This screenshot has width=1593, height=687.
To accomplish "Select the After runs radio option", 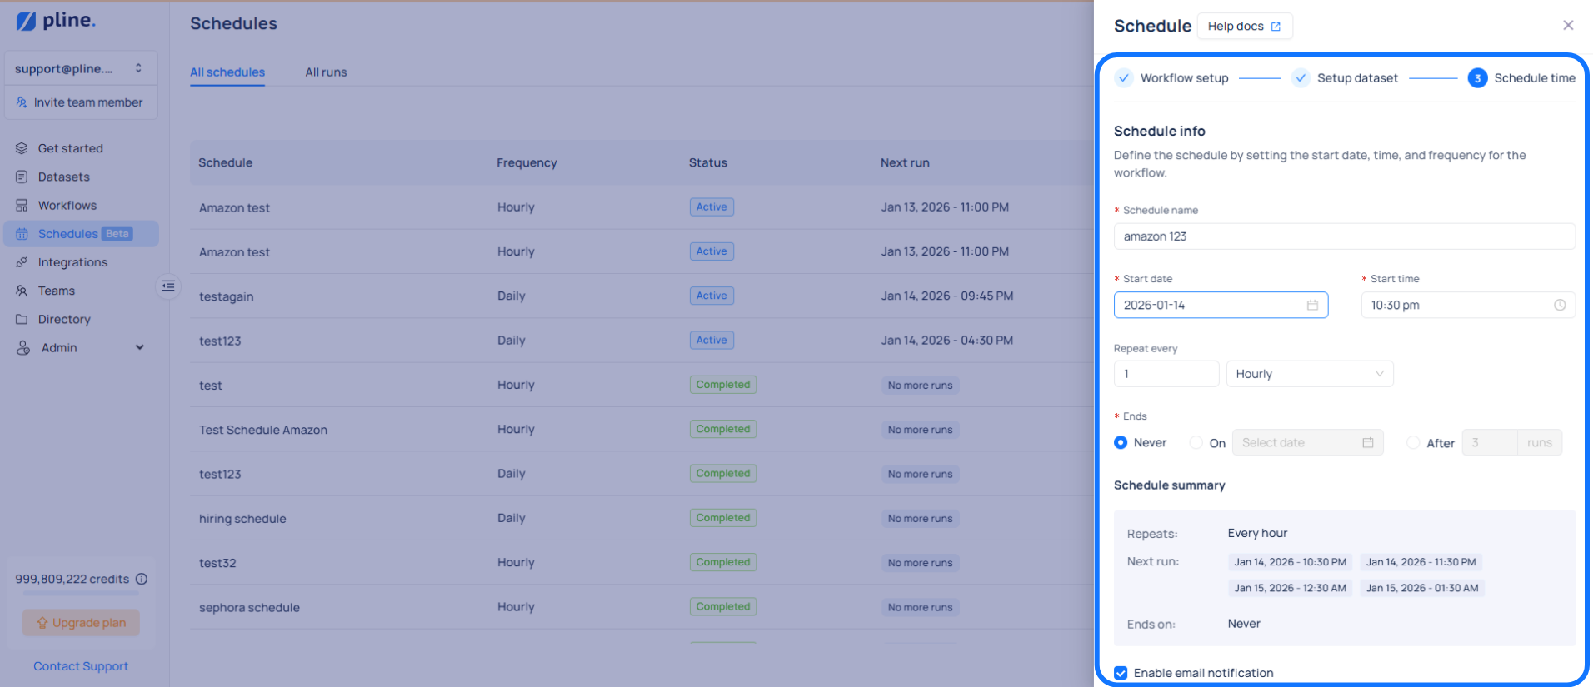I will [x=1413, y=443].
